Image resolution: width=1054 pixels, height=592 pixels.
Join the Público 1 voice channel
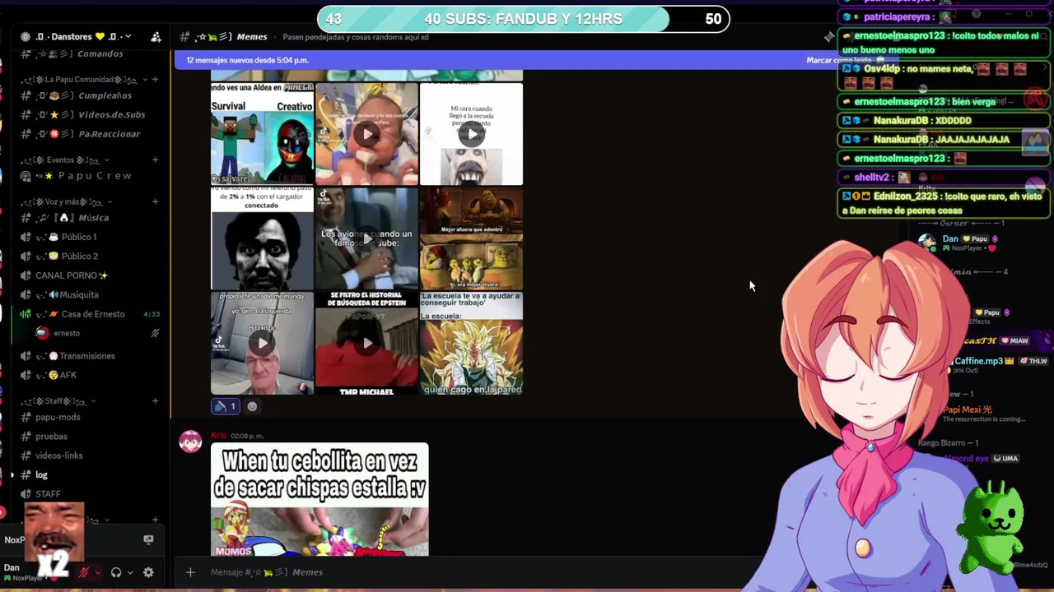(91, 237)
